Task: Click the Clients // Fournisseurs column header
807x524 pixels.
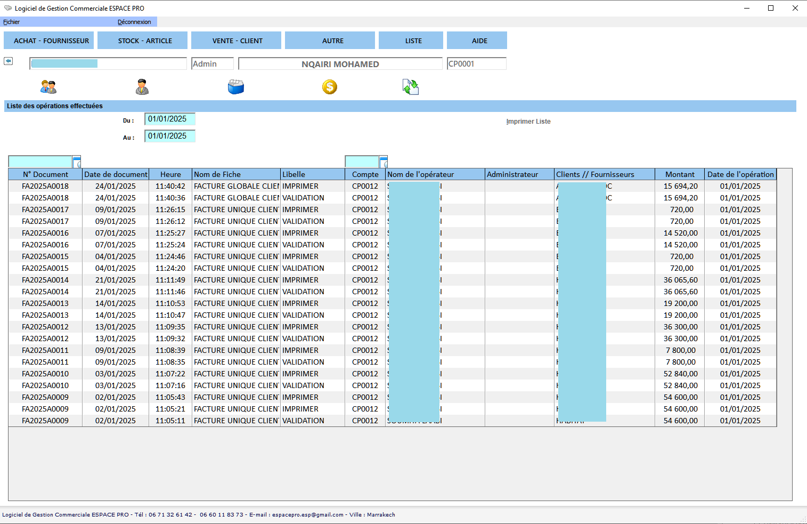Action: 605,174
